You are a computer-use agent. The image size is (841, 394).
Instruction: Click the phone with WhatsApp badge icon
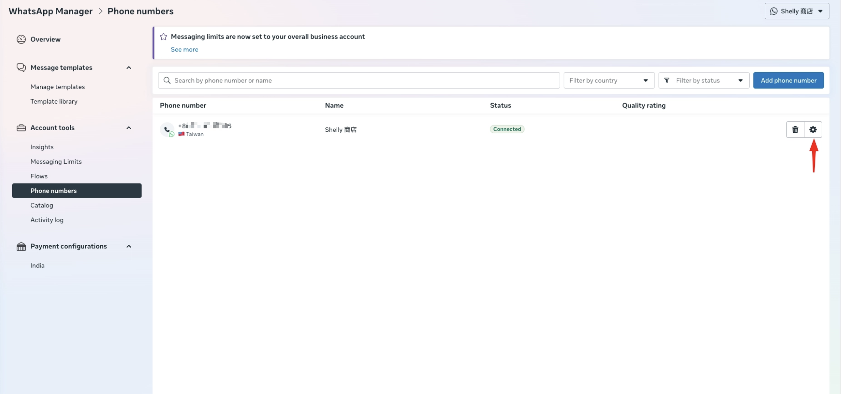click(167, 130)
